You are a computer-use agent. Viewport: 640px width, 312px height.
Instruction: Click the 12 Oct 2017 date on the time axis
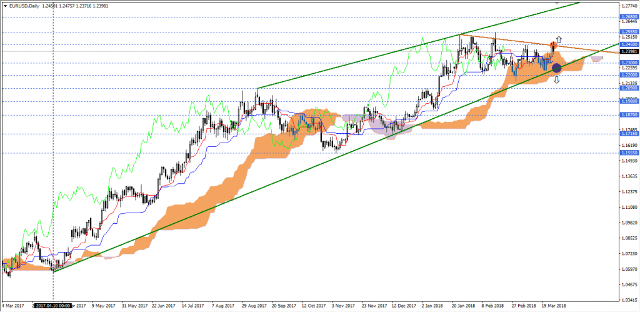point(313,306)
